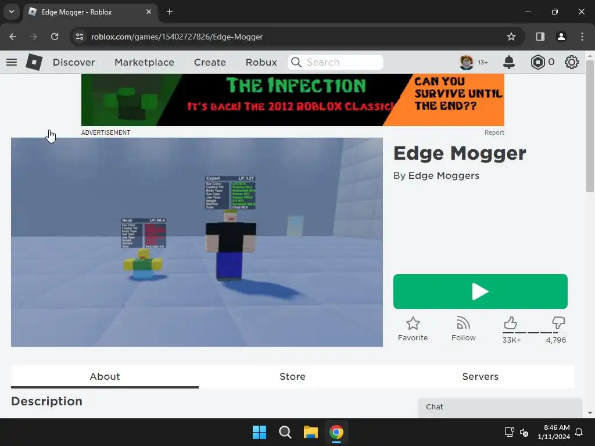Click the magnifier icon in the search box
Viewport: 595px width, 446px height.
[296, 62]
